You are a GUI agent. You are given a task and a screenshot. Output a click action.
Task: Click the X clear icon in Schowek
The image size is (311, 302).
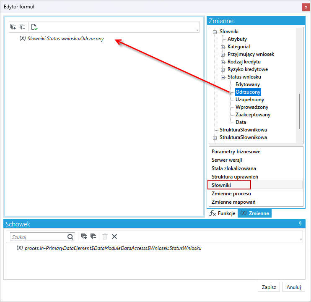click(x=114, y=236)
